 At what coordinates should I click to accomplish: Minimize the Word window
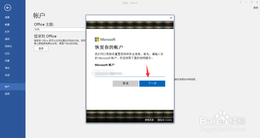coord(246,2)
